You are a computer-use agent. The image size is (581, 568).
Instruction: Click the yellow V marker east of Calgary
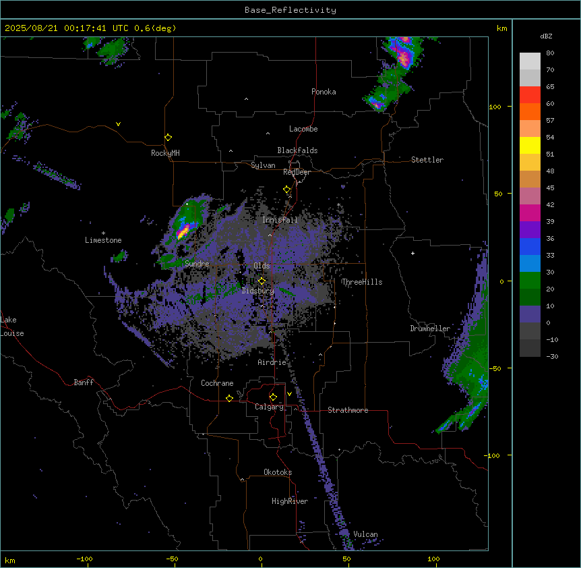coord(289,394)
